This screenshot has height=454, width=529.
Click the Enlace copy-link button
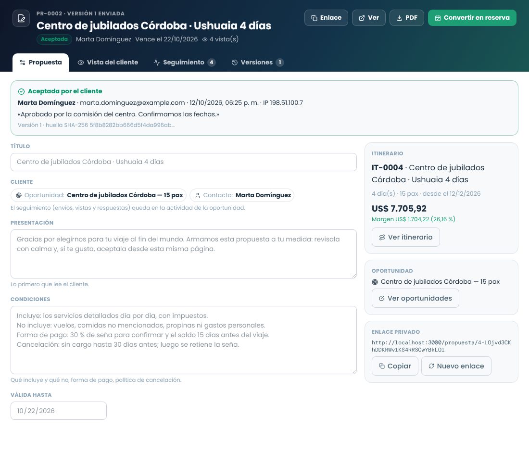(326, 18)
